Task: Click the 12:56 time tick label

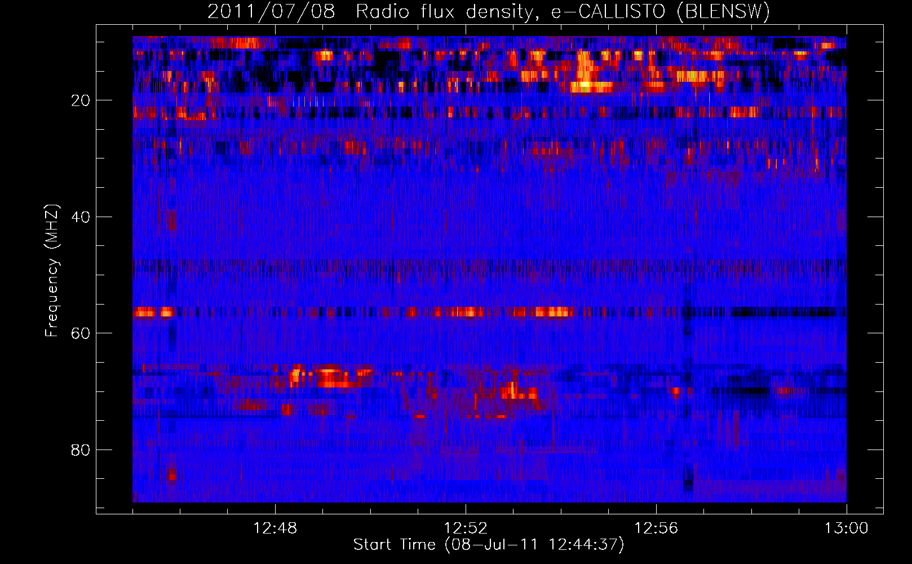Action: click(x=656, y=528)
